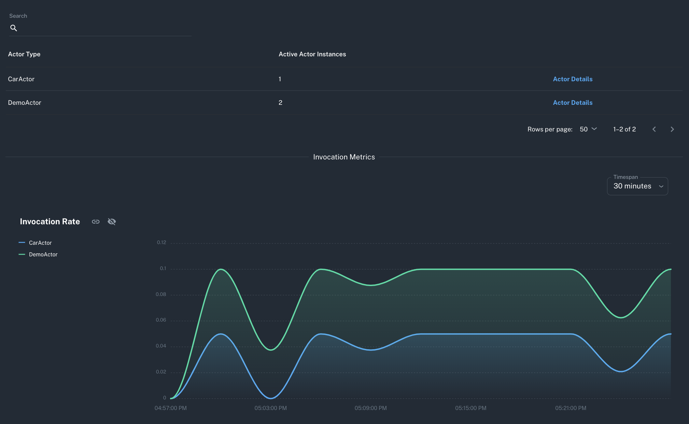Go to next table page
Screen dimensions: 689x424
(x=672, y=129)
